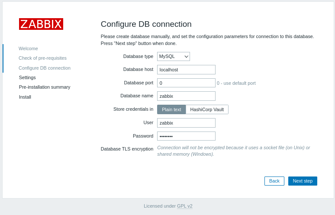Click the Zabbix logo
This screenshot has width=335, height=215.
[x=41, y=24]
